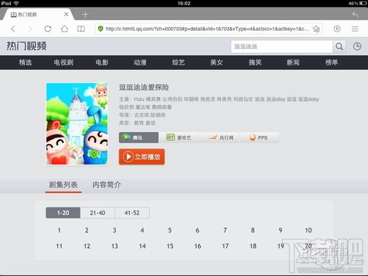
Task: Click the 热门视频 site logo
Action: (x=26, y=46)
